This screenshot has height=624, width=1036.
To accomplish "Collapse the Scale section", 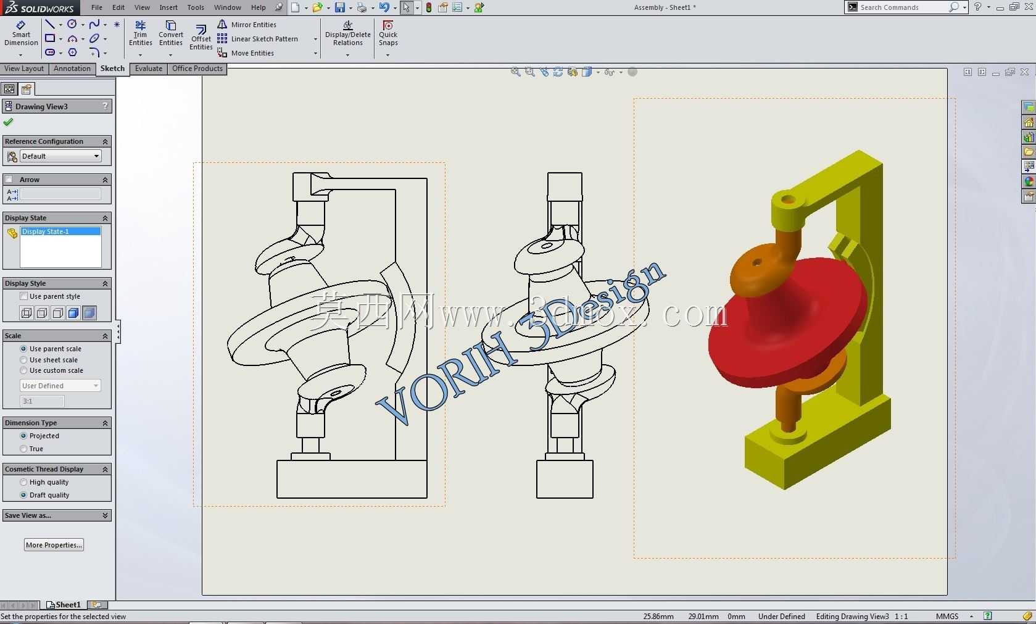I will (x=105, y=336).
